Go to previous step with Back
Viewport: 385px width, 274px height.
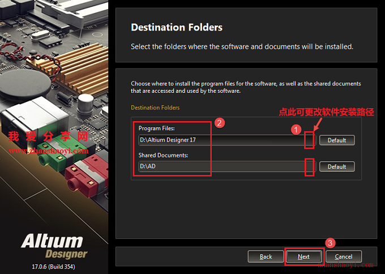pos(266,256)
